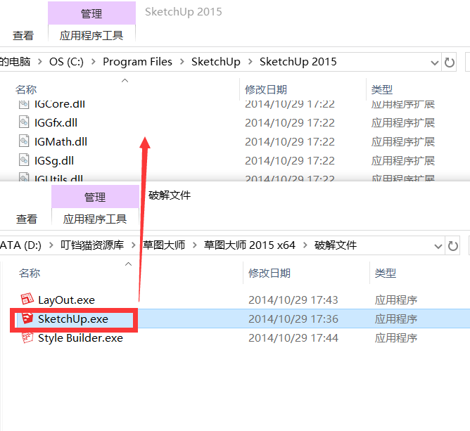Click 应用程序扩展 type cell of IGGfx.dll
The height and width of the screenshot is (431, 470).
[403, 123]
